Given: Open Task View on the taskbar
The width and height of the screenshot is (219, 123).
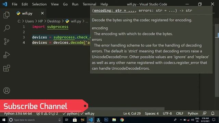Looking at the screenshot, I should tap(67, 120).
